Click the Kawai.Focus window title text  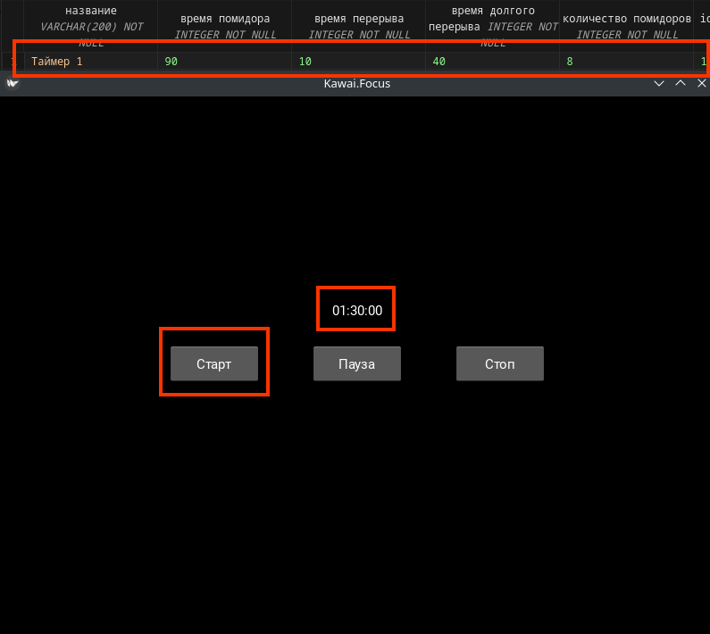(356, 83)
